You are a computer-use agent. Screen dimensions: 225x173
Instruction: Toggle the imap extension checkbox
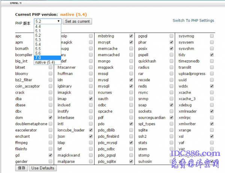(91, 98)
